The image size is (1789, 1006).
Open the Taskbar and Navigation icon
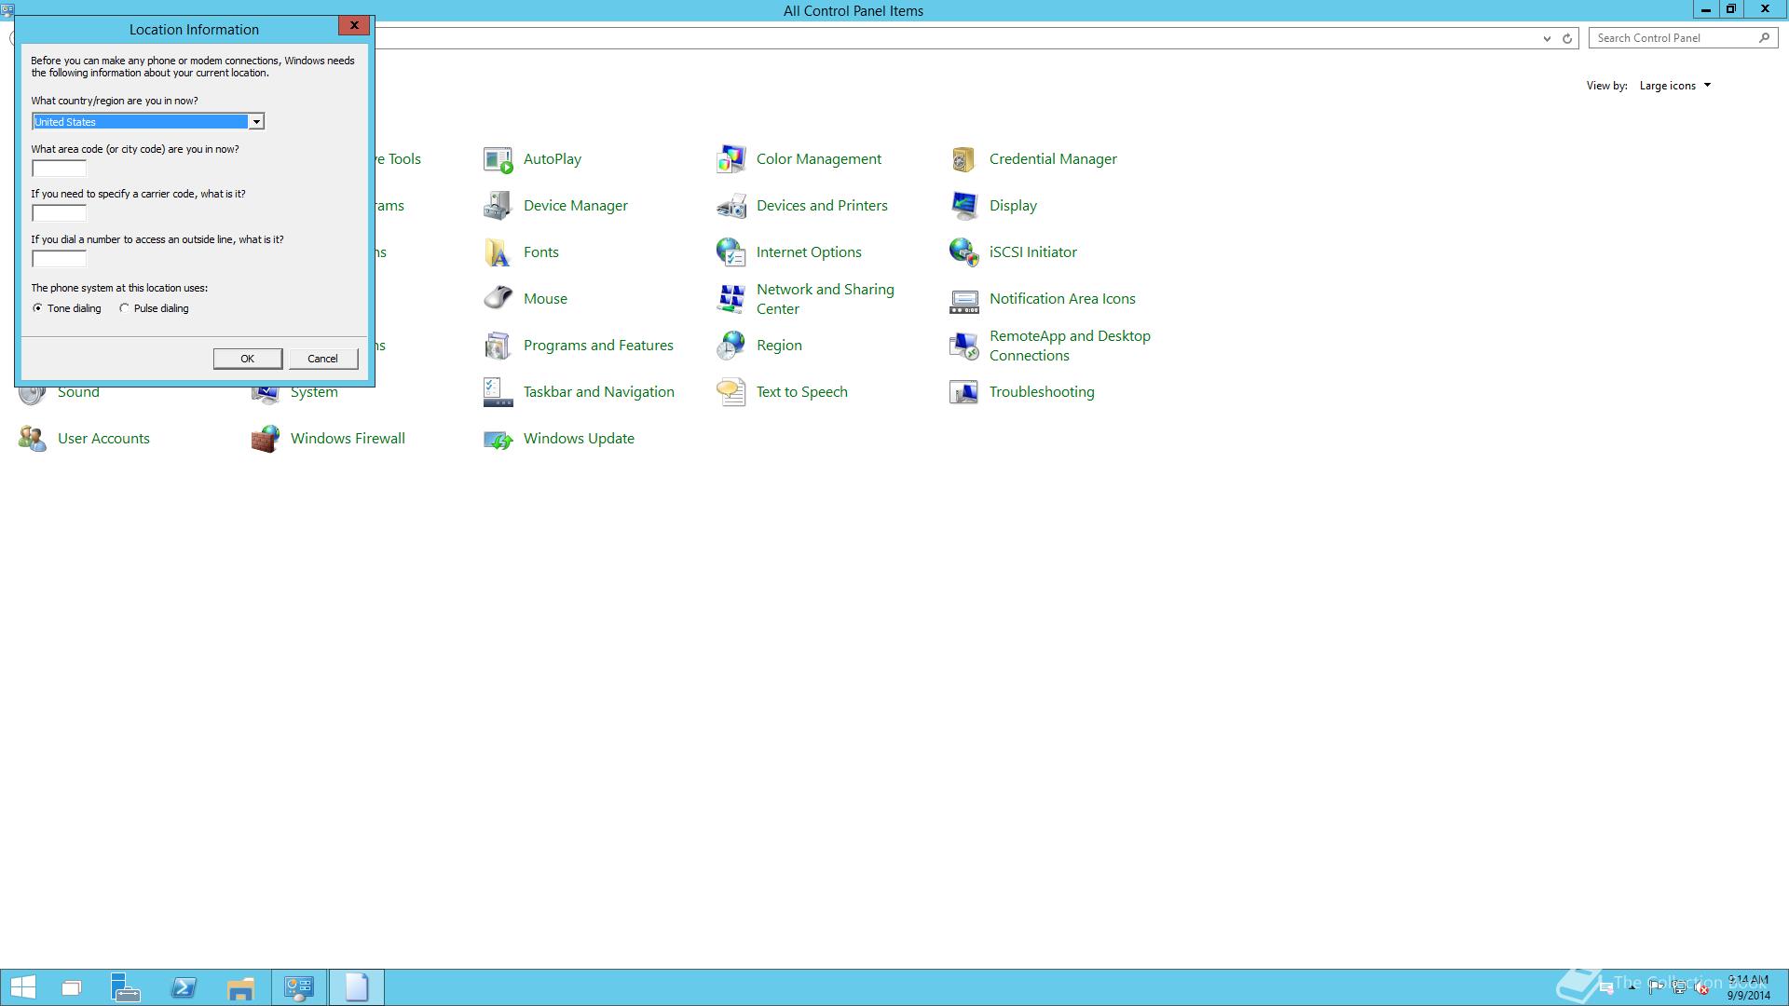tap(498, 392)
